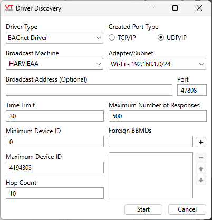212x220 pixels.
Task: Click the plus icon to add Foreign BBMD
Action: (201, 142)
